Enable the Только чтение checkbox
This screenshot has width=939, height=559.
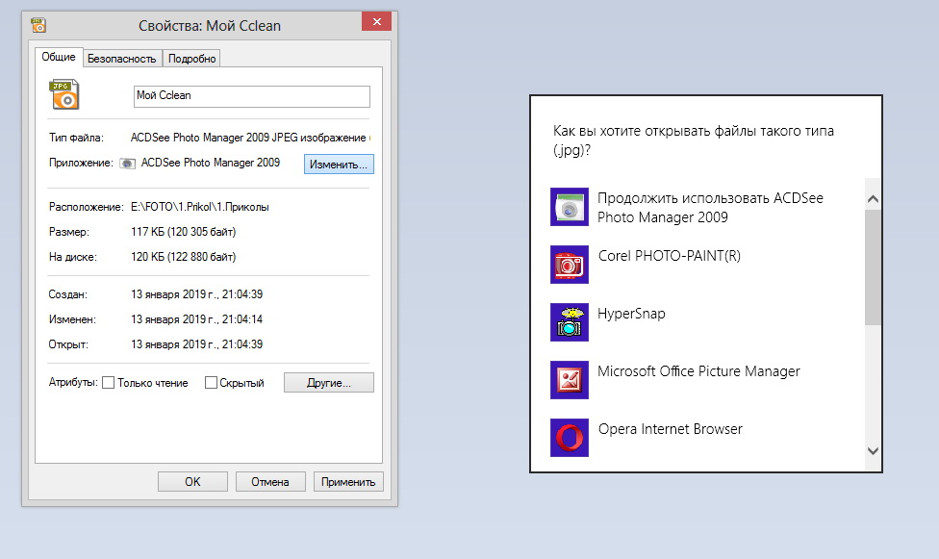pos(109,382)
